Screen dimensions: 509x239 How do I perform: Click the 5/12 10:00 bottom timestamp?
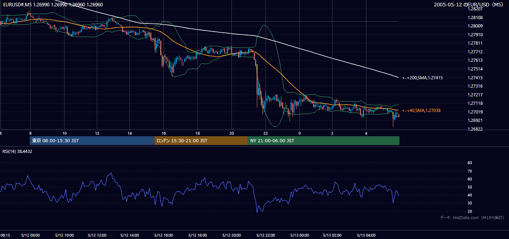pos(64,235)
